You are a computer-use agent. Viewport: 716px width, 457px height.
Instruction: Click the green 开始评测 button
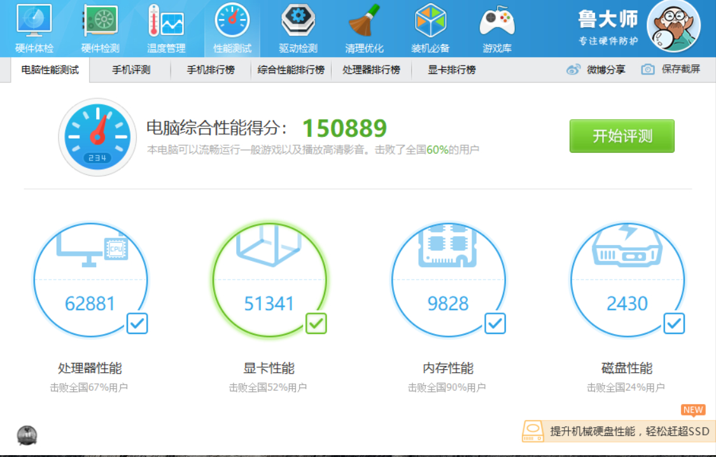point(622,136)
